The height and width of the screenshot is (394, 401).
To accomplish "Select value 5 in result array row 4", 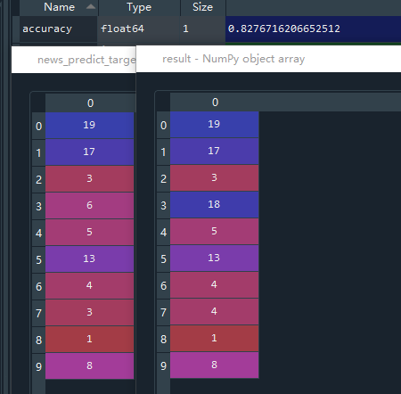I will click(x=214, y=231).
